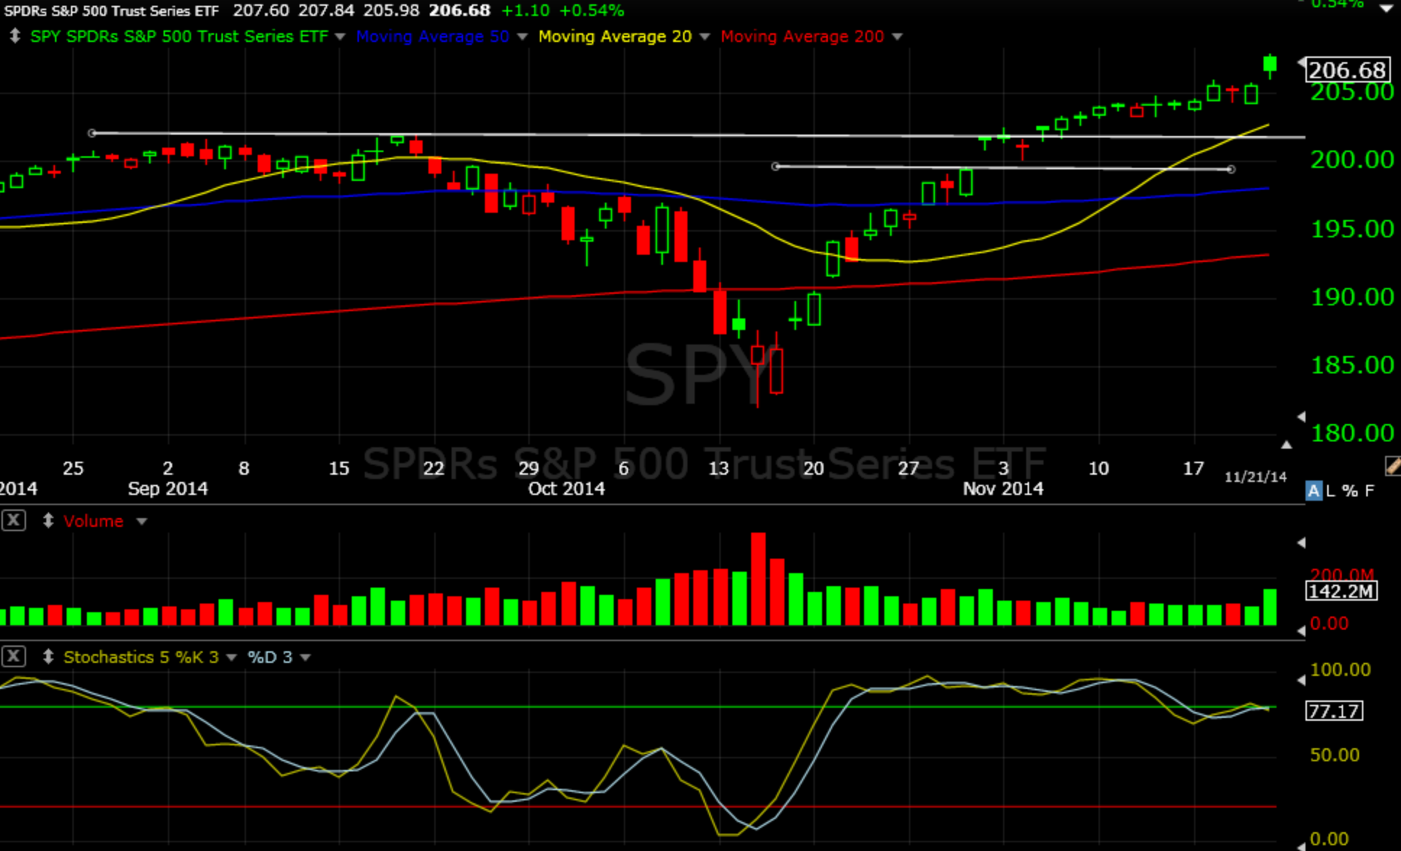Click the left triangle beside the 100.00 stochastics label
This screenshot has height=851, width=1401.
pyautogui.click(x=1301, y=680)
